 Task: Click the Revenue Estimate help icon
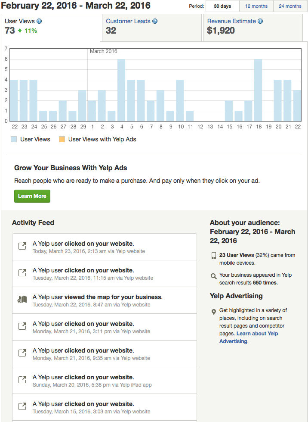coord(260,21)
